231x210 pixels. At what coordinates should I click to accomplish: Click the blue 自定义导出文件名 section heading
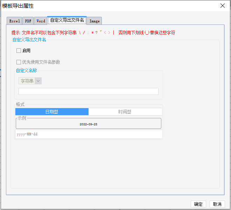click(29, 40)
